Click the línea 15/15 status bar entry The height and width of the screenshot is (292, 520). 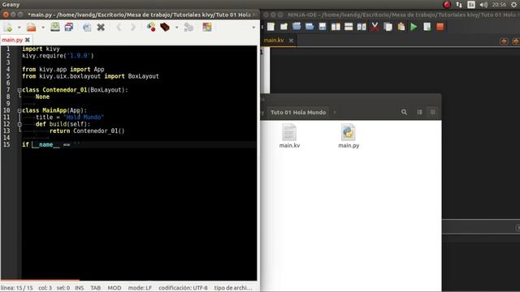(x=16, y=288)
